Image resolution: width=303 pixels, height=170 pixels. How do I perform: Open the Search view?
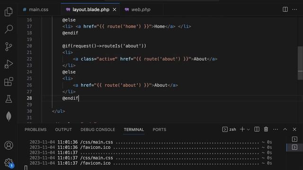click(9, 29)
